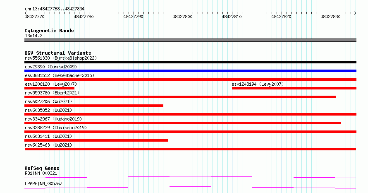This screenshot has height=193, width=368.
Task: Click the red nsv6025463 variant bar
Action: coord(190,149)
